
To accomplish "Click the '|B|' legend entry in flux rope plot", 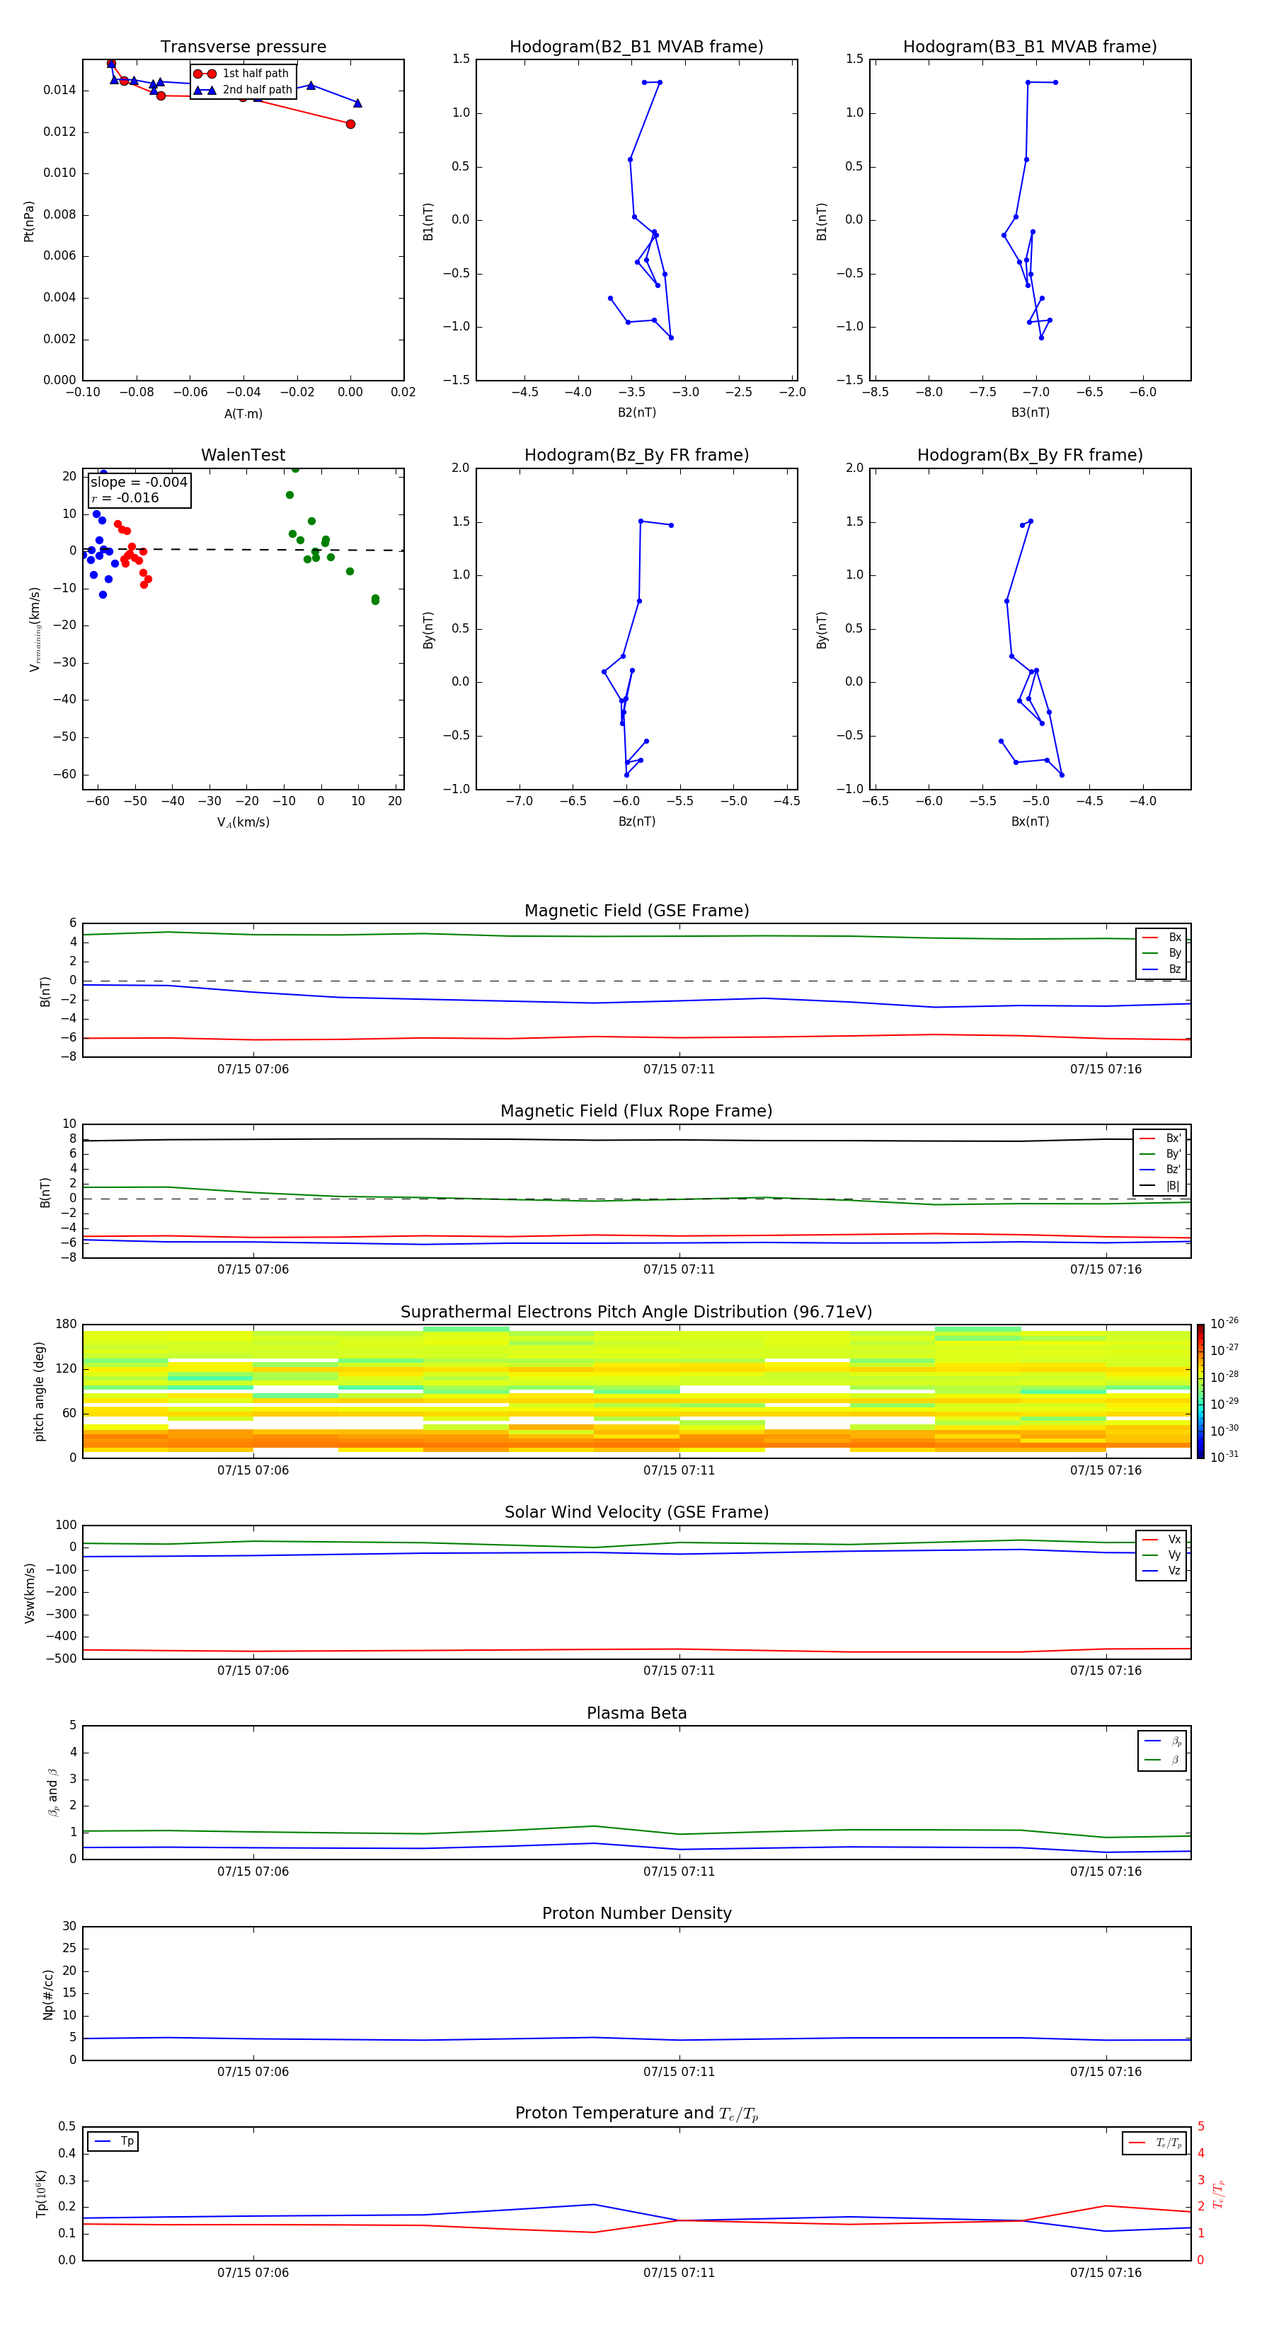I will pos(1160,1186).
